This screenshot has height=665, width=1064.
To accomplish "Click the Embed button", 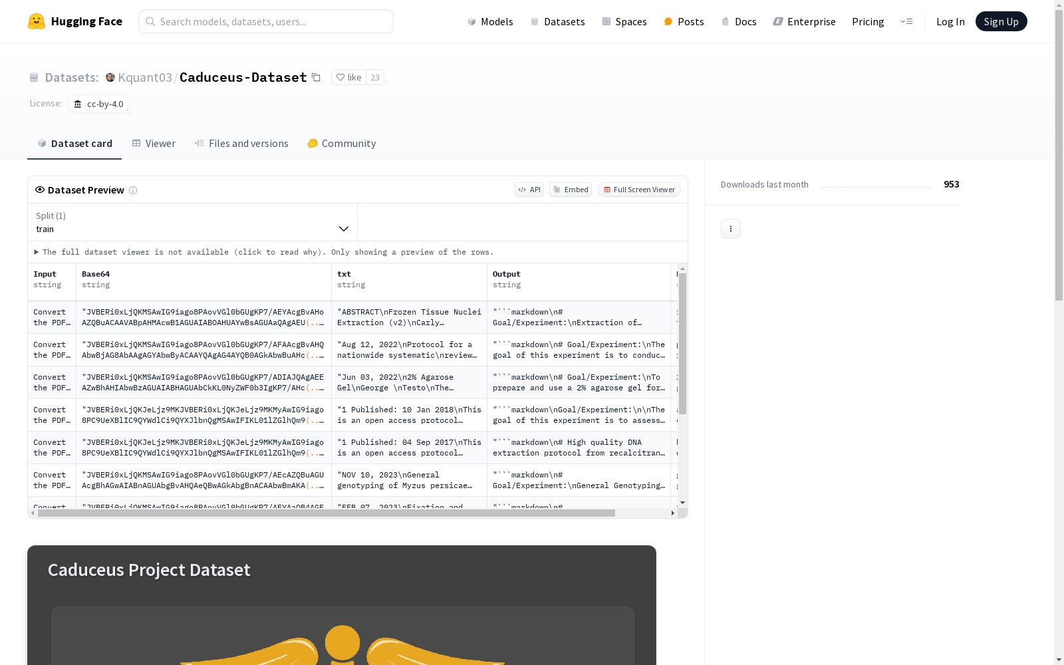I will [x=571, y=190].
